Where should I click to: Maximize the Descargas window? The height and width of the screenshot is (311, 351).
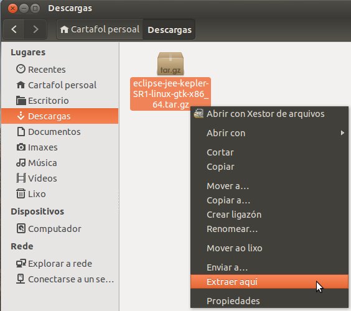pyautogui.click(x=35, y=9)
